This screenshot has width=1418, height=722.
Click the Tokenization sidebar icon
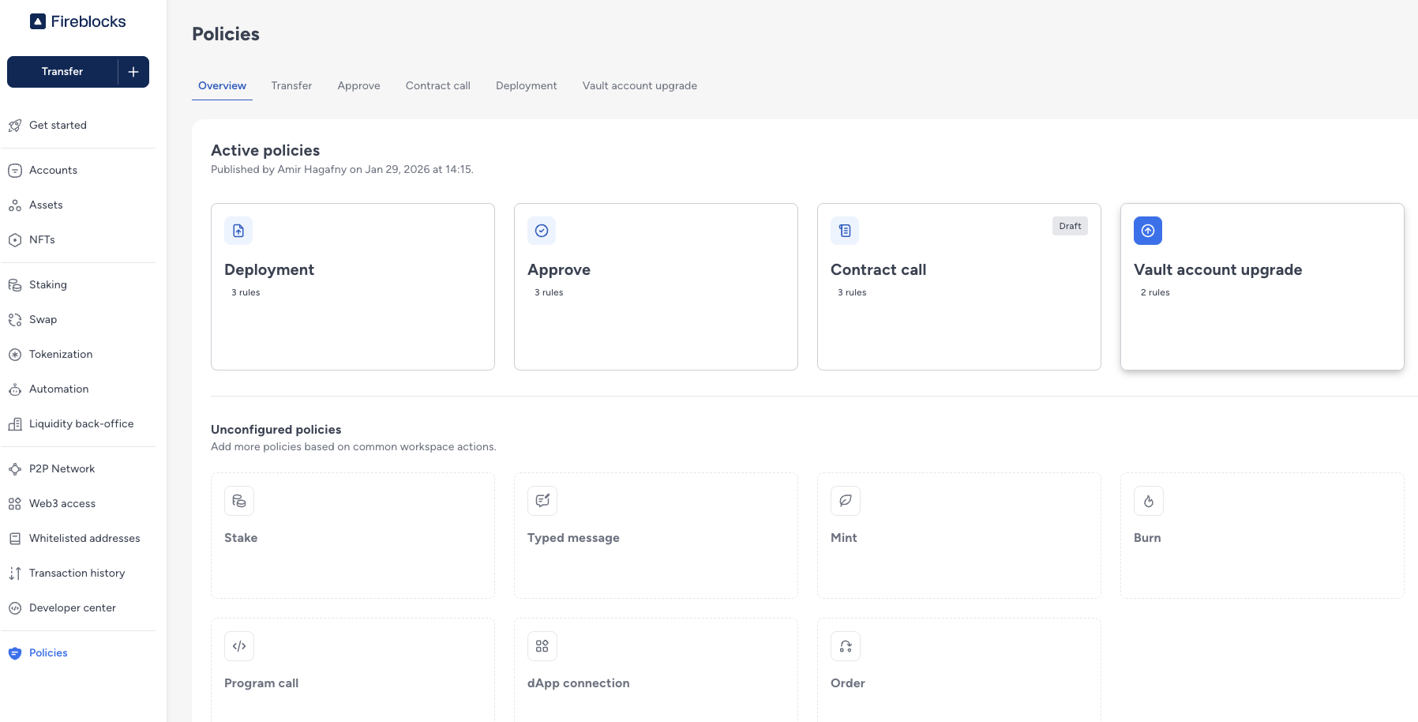15,355
